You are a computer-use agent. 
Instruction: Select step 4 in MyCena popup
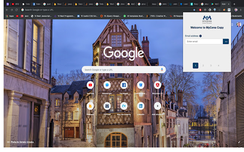pyautogui.click(x=218, y=65)
